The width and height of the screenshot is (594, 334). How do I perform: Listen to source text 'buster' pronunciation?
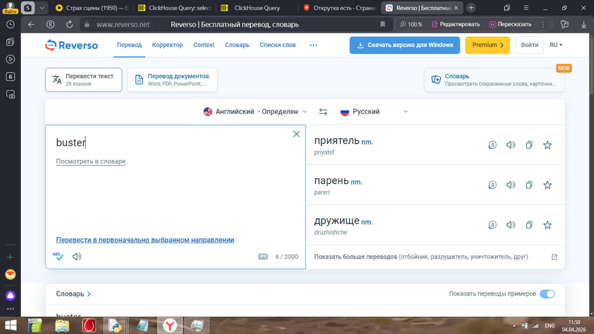click(77, 257)
